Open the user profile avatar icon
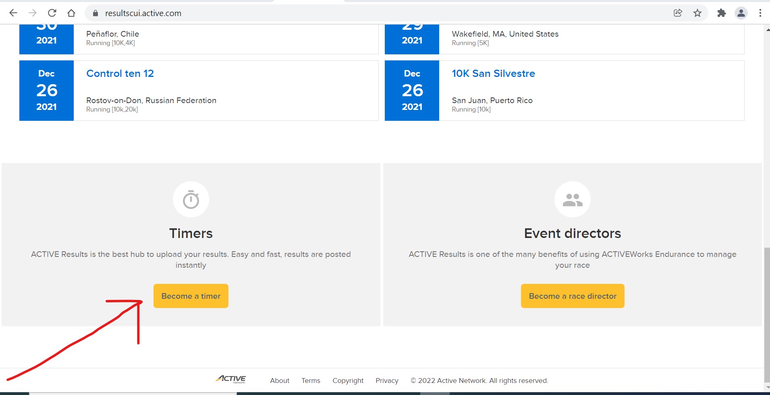This screenshot has height=395, width=770. (741, 13)
